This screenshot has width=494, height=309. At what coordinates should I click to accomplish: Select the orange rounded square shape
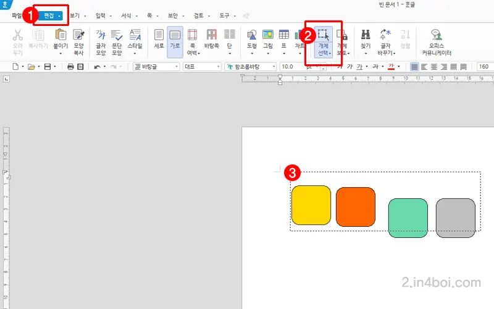click(x=356, y=207)
